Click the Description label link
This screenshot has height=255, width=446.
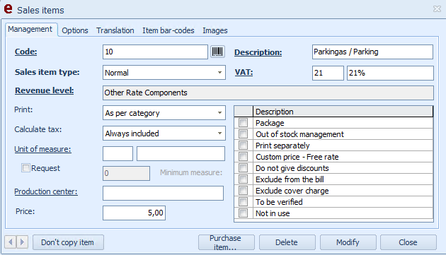coord(258,52)
